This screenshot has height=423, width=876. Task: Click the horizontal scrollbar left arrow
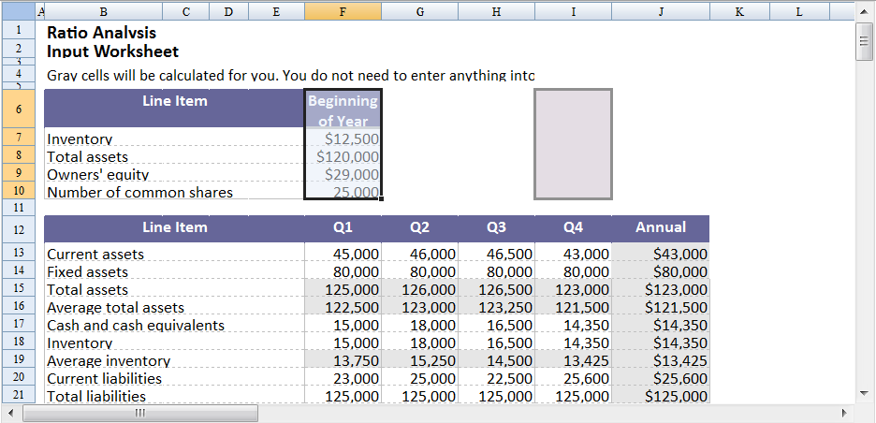[x=11, y=413]
